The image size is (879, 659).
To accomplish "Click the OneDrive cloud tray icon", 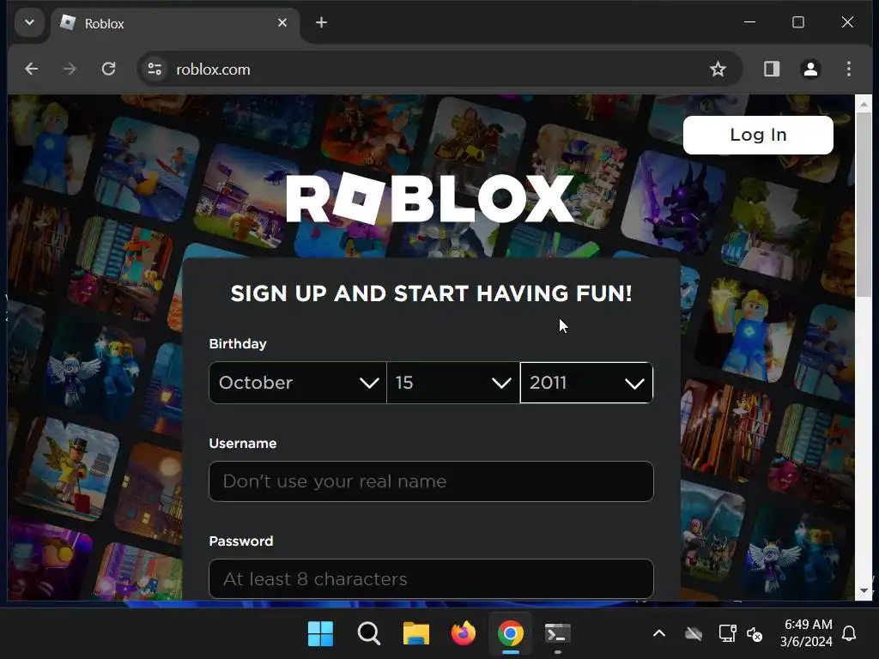I will click(694, 634).
